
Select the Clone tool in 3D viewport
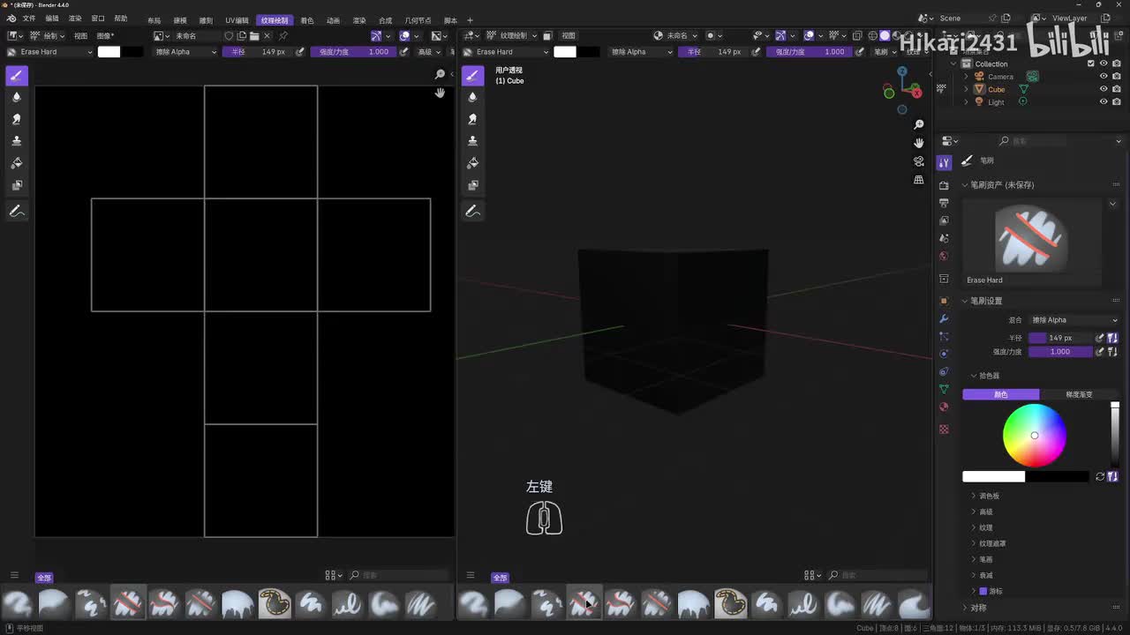click(472, 141)
